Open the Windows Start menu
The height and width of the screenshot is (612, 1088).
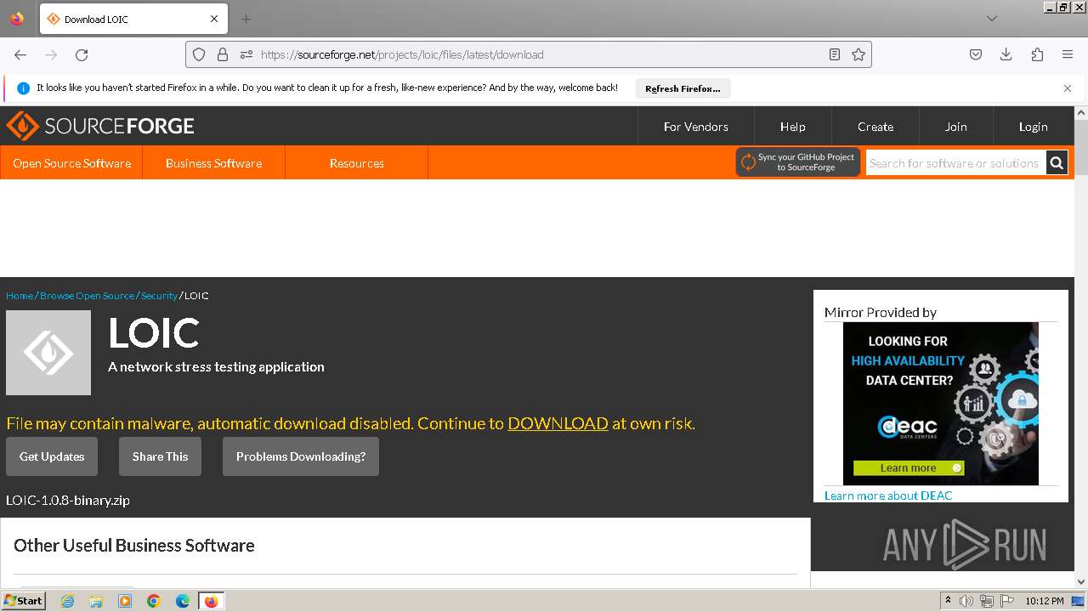point(24,601)
